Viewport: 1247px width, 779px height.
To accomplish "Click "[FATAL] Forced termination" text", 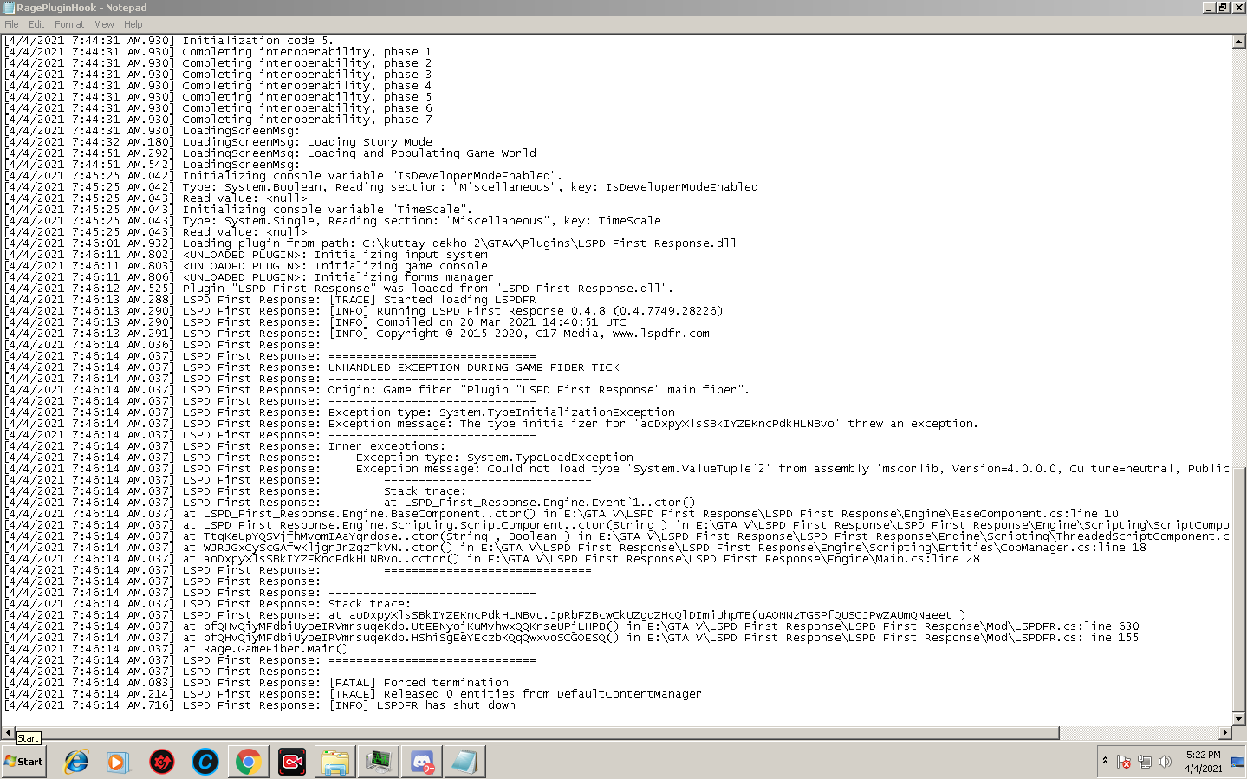I will (419, 683).
